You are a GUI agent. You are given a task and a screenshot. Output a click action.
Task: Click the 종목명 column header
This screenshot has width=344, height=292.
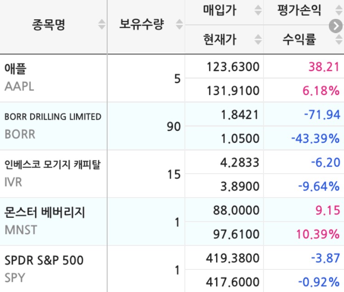(48, 24)
